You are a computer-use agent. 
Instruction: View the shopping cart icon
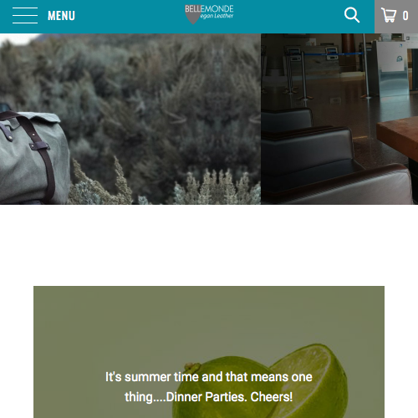389,15
